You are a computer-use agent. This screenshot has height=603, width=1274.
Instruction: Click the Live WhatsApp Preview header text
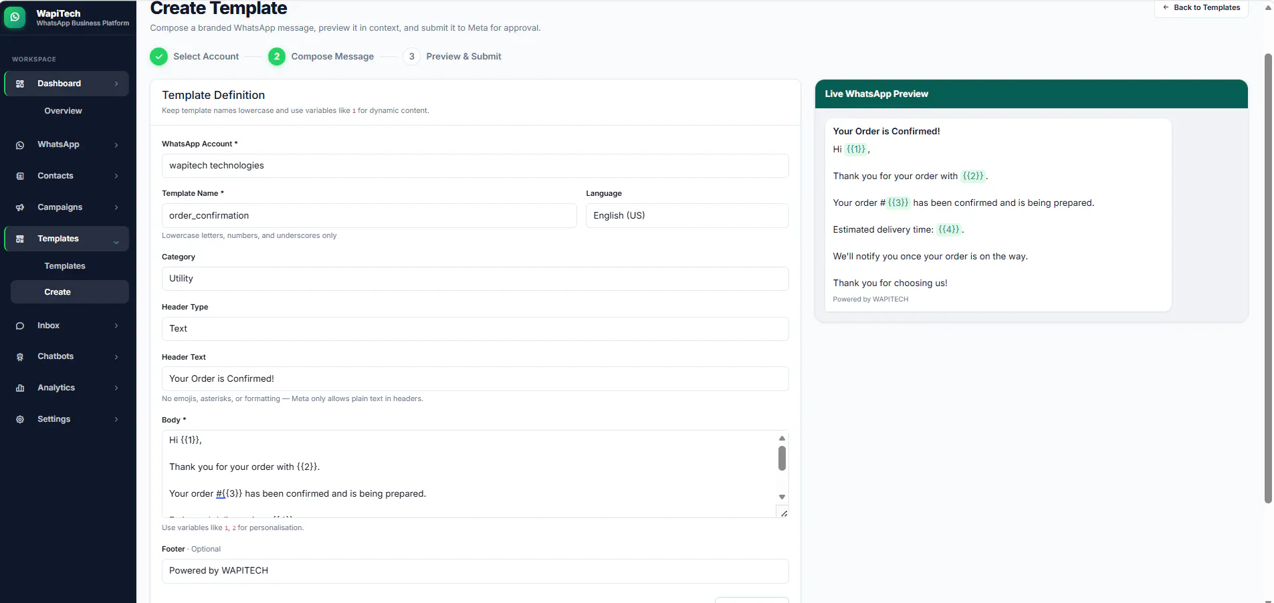(876, 94)
